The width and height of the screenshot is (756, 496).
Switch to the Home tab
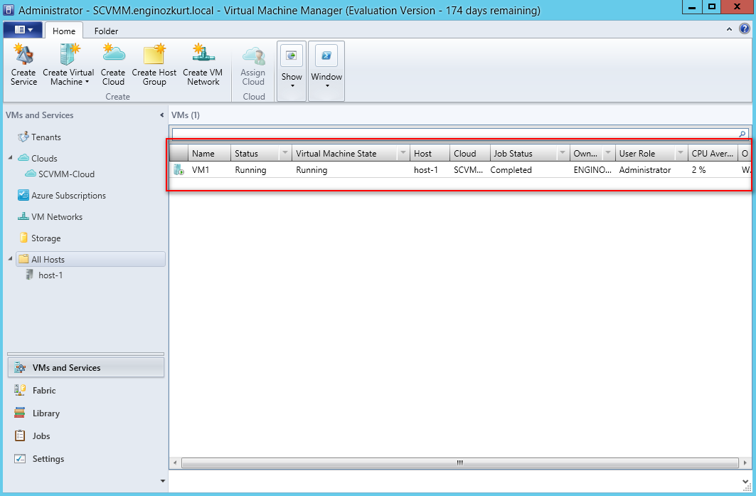point(64,31)
